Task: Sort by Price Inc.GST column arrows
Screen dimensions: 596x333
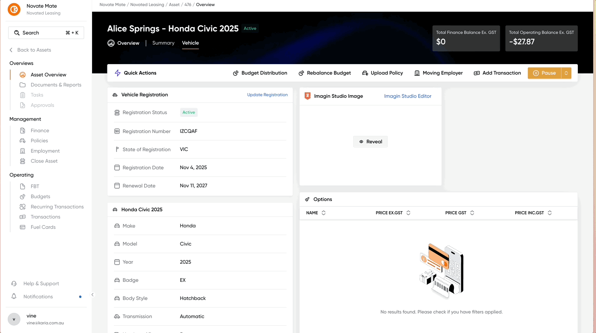Action: pos(550,213)
